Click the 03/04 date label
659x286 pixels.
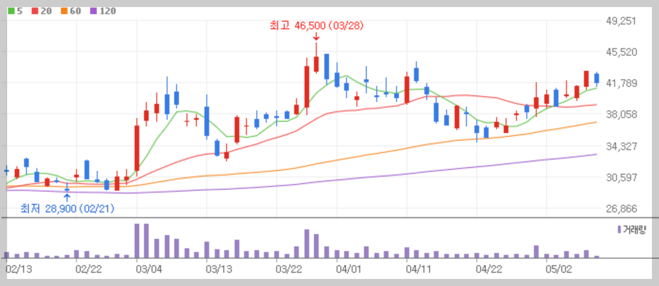[149, 269]
